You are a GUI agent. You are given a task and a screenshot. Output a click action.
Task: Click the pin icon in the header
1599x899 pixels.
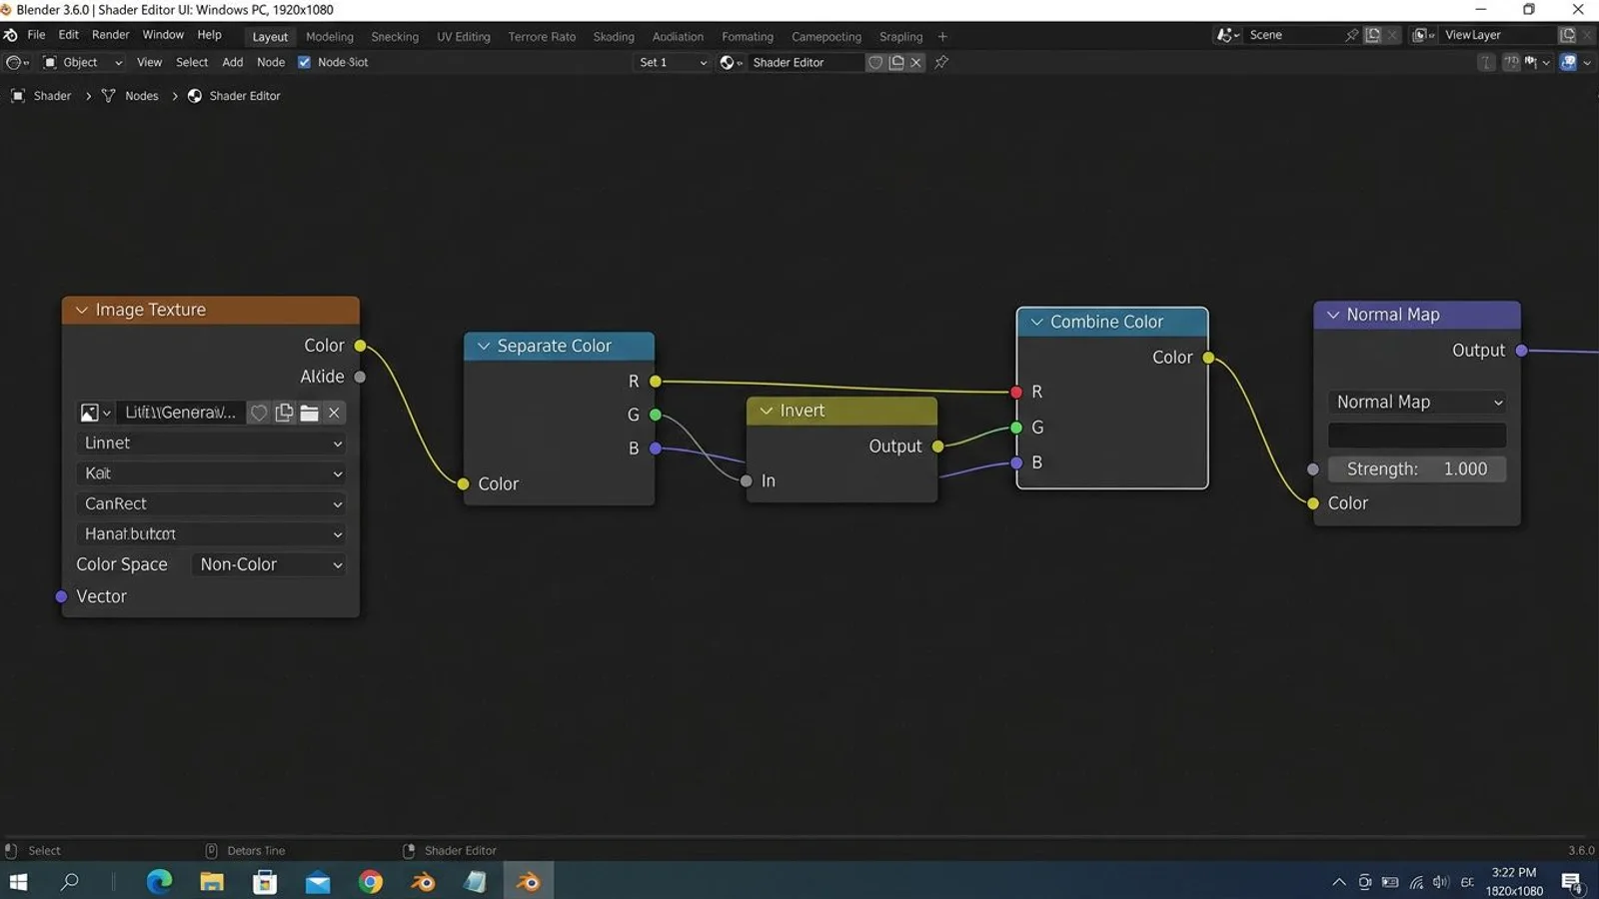[x=941, y=62]
